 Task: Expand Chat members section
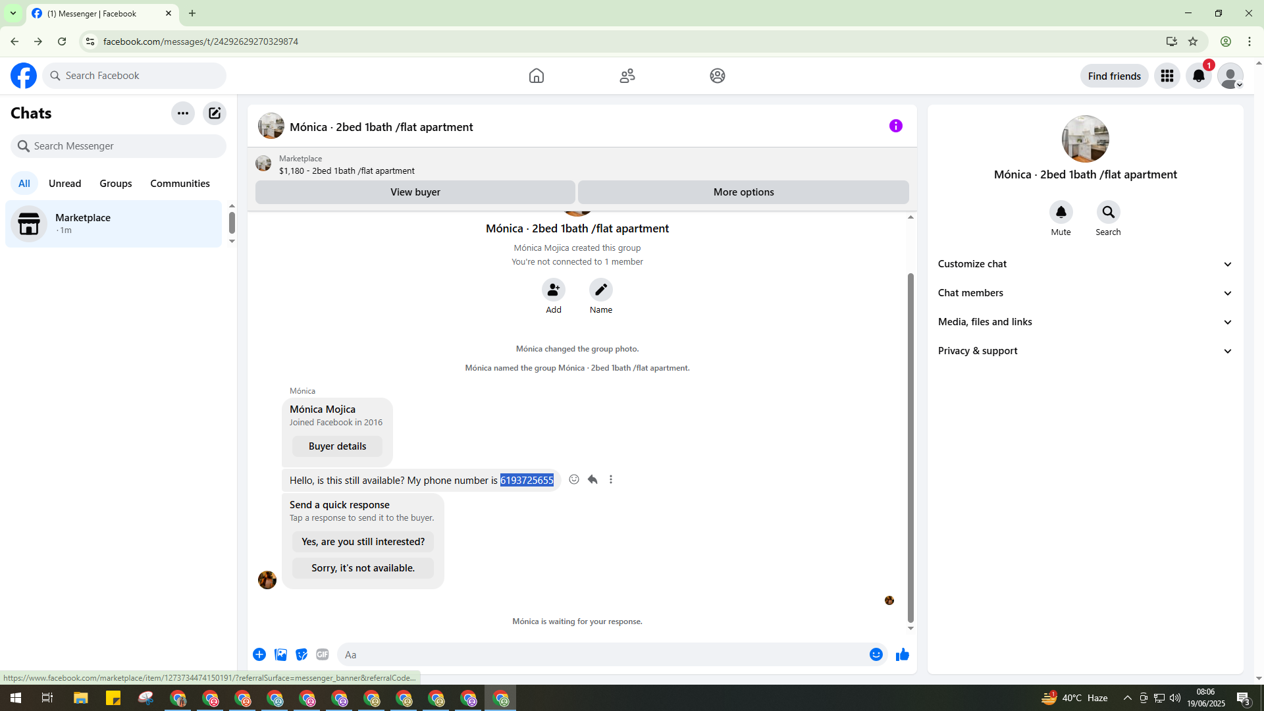tap(1086, 293)
